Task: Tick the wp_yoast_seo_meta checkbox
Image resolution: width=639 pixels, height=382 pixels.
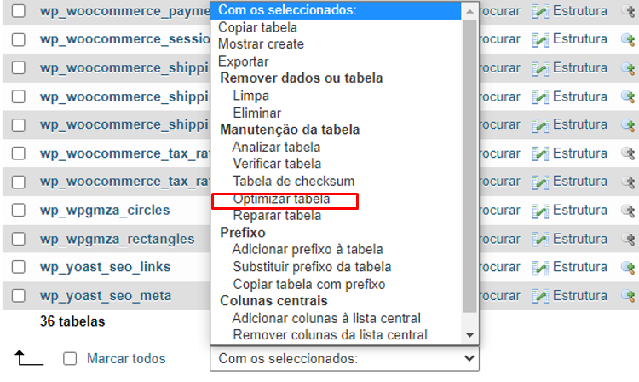Action: [19, 297]
